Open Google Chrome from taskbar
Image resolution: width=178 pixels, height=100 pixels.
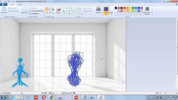pos(52,97)
